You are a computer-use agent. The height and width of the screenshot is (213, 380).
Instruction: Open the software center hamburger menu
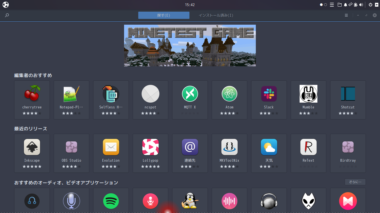coord(346,15)
